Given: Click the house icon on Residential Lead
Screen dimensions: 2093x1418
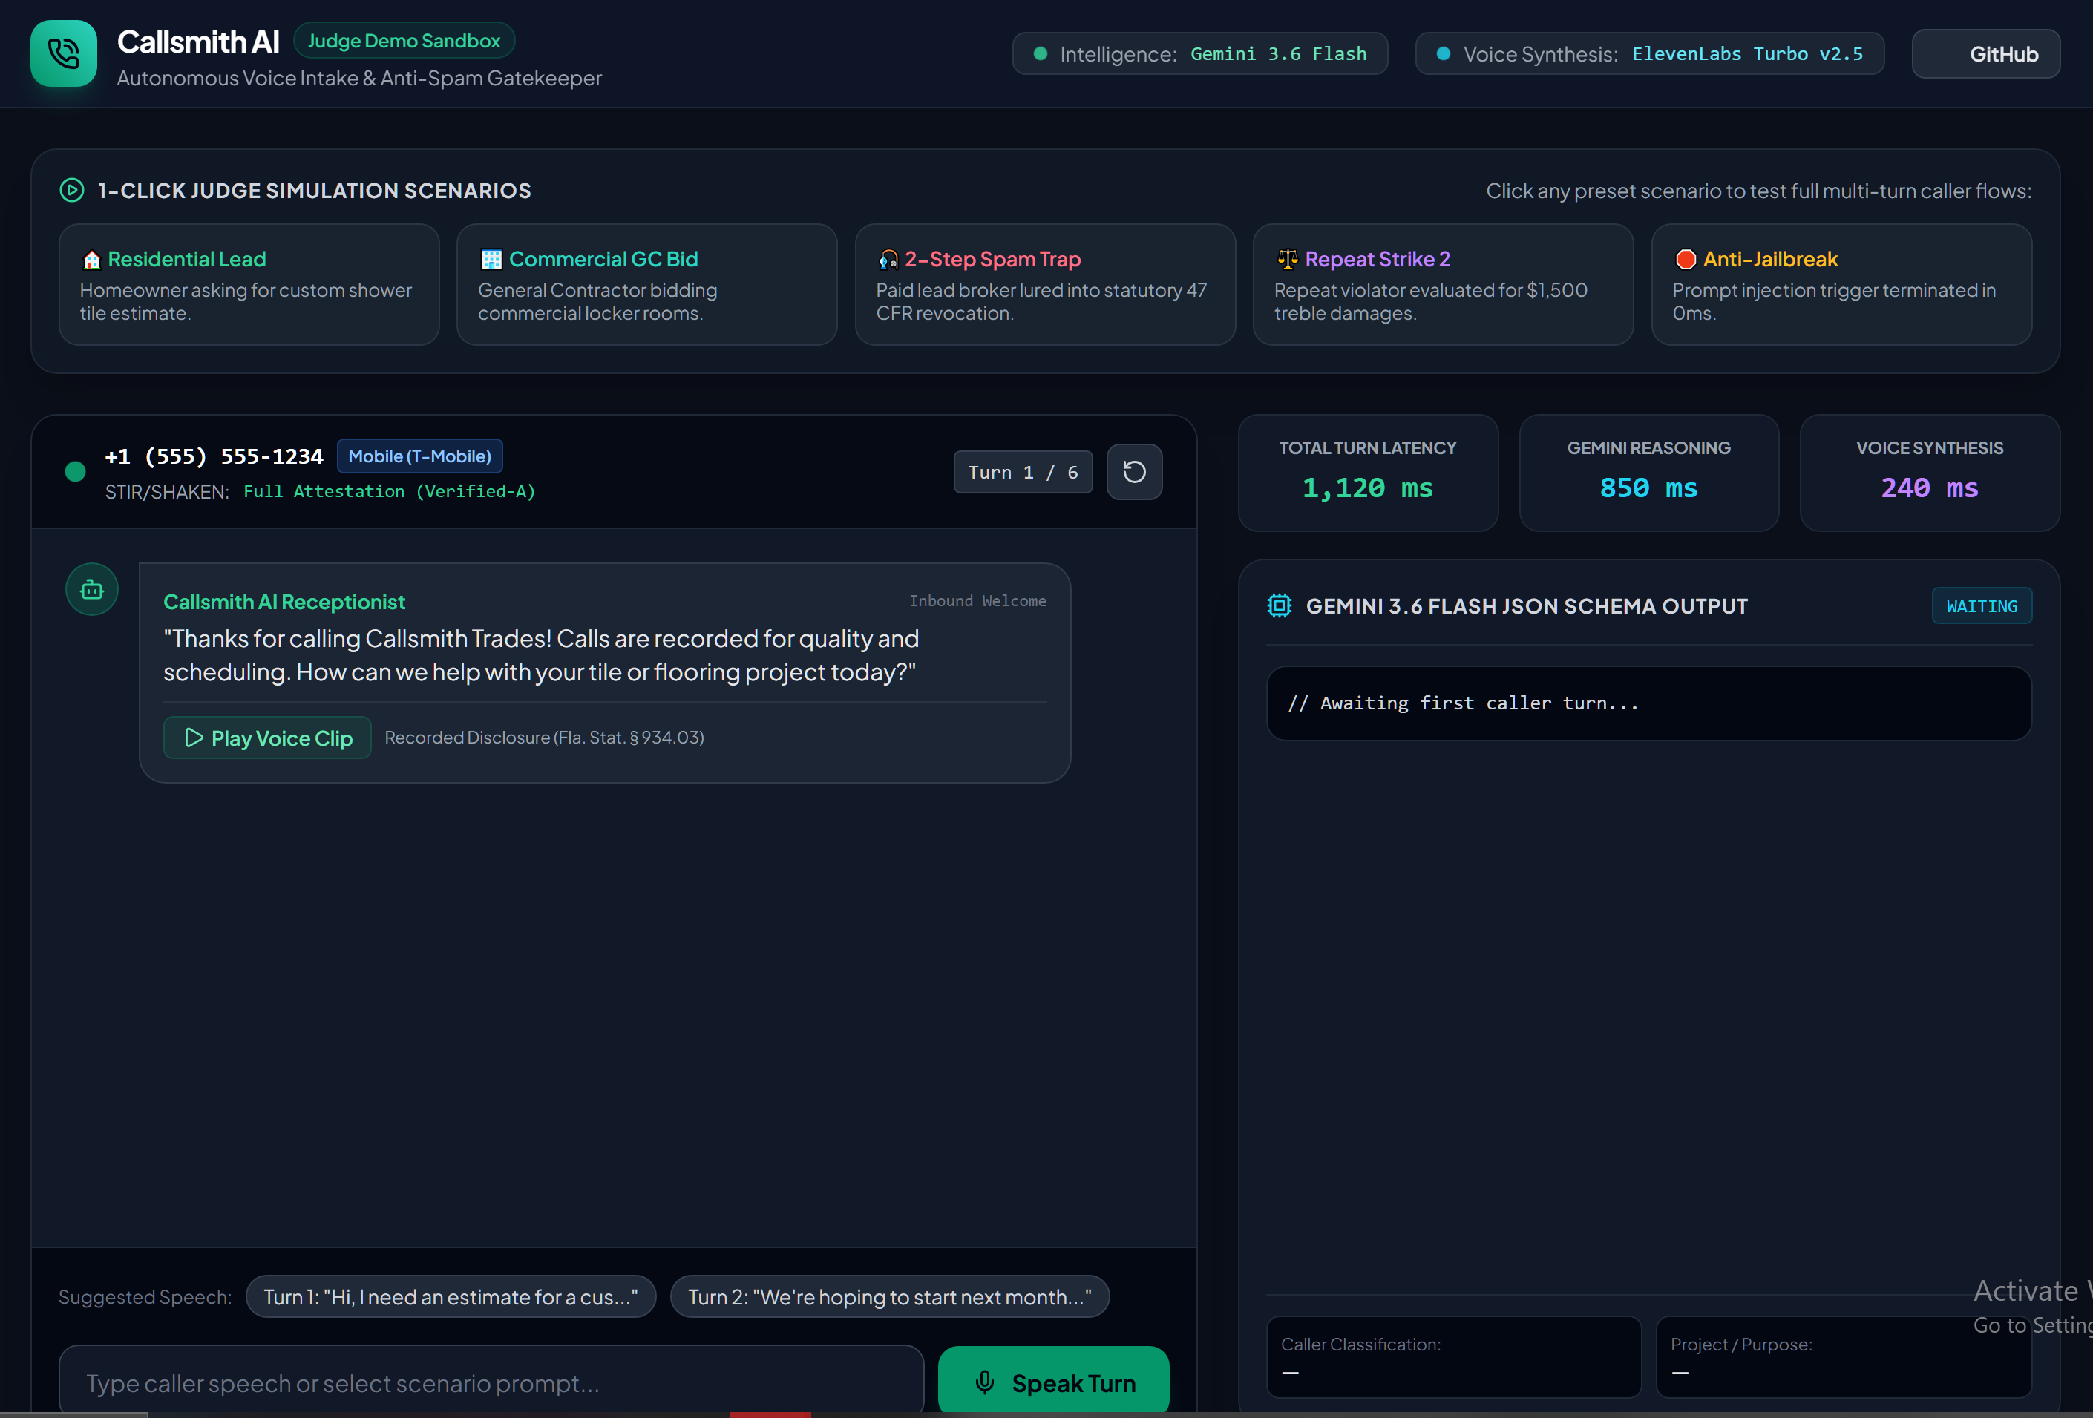Looking at the screenshot, I should click(x=91, y=259).
